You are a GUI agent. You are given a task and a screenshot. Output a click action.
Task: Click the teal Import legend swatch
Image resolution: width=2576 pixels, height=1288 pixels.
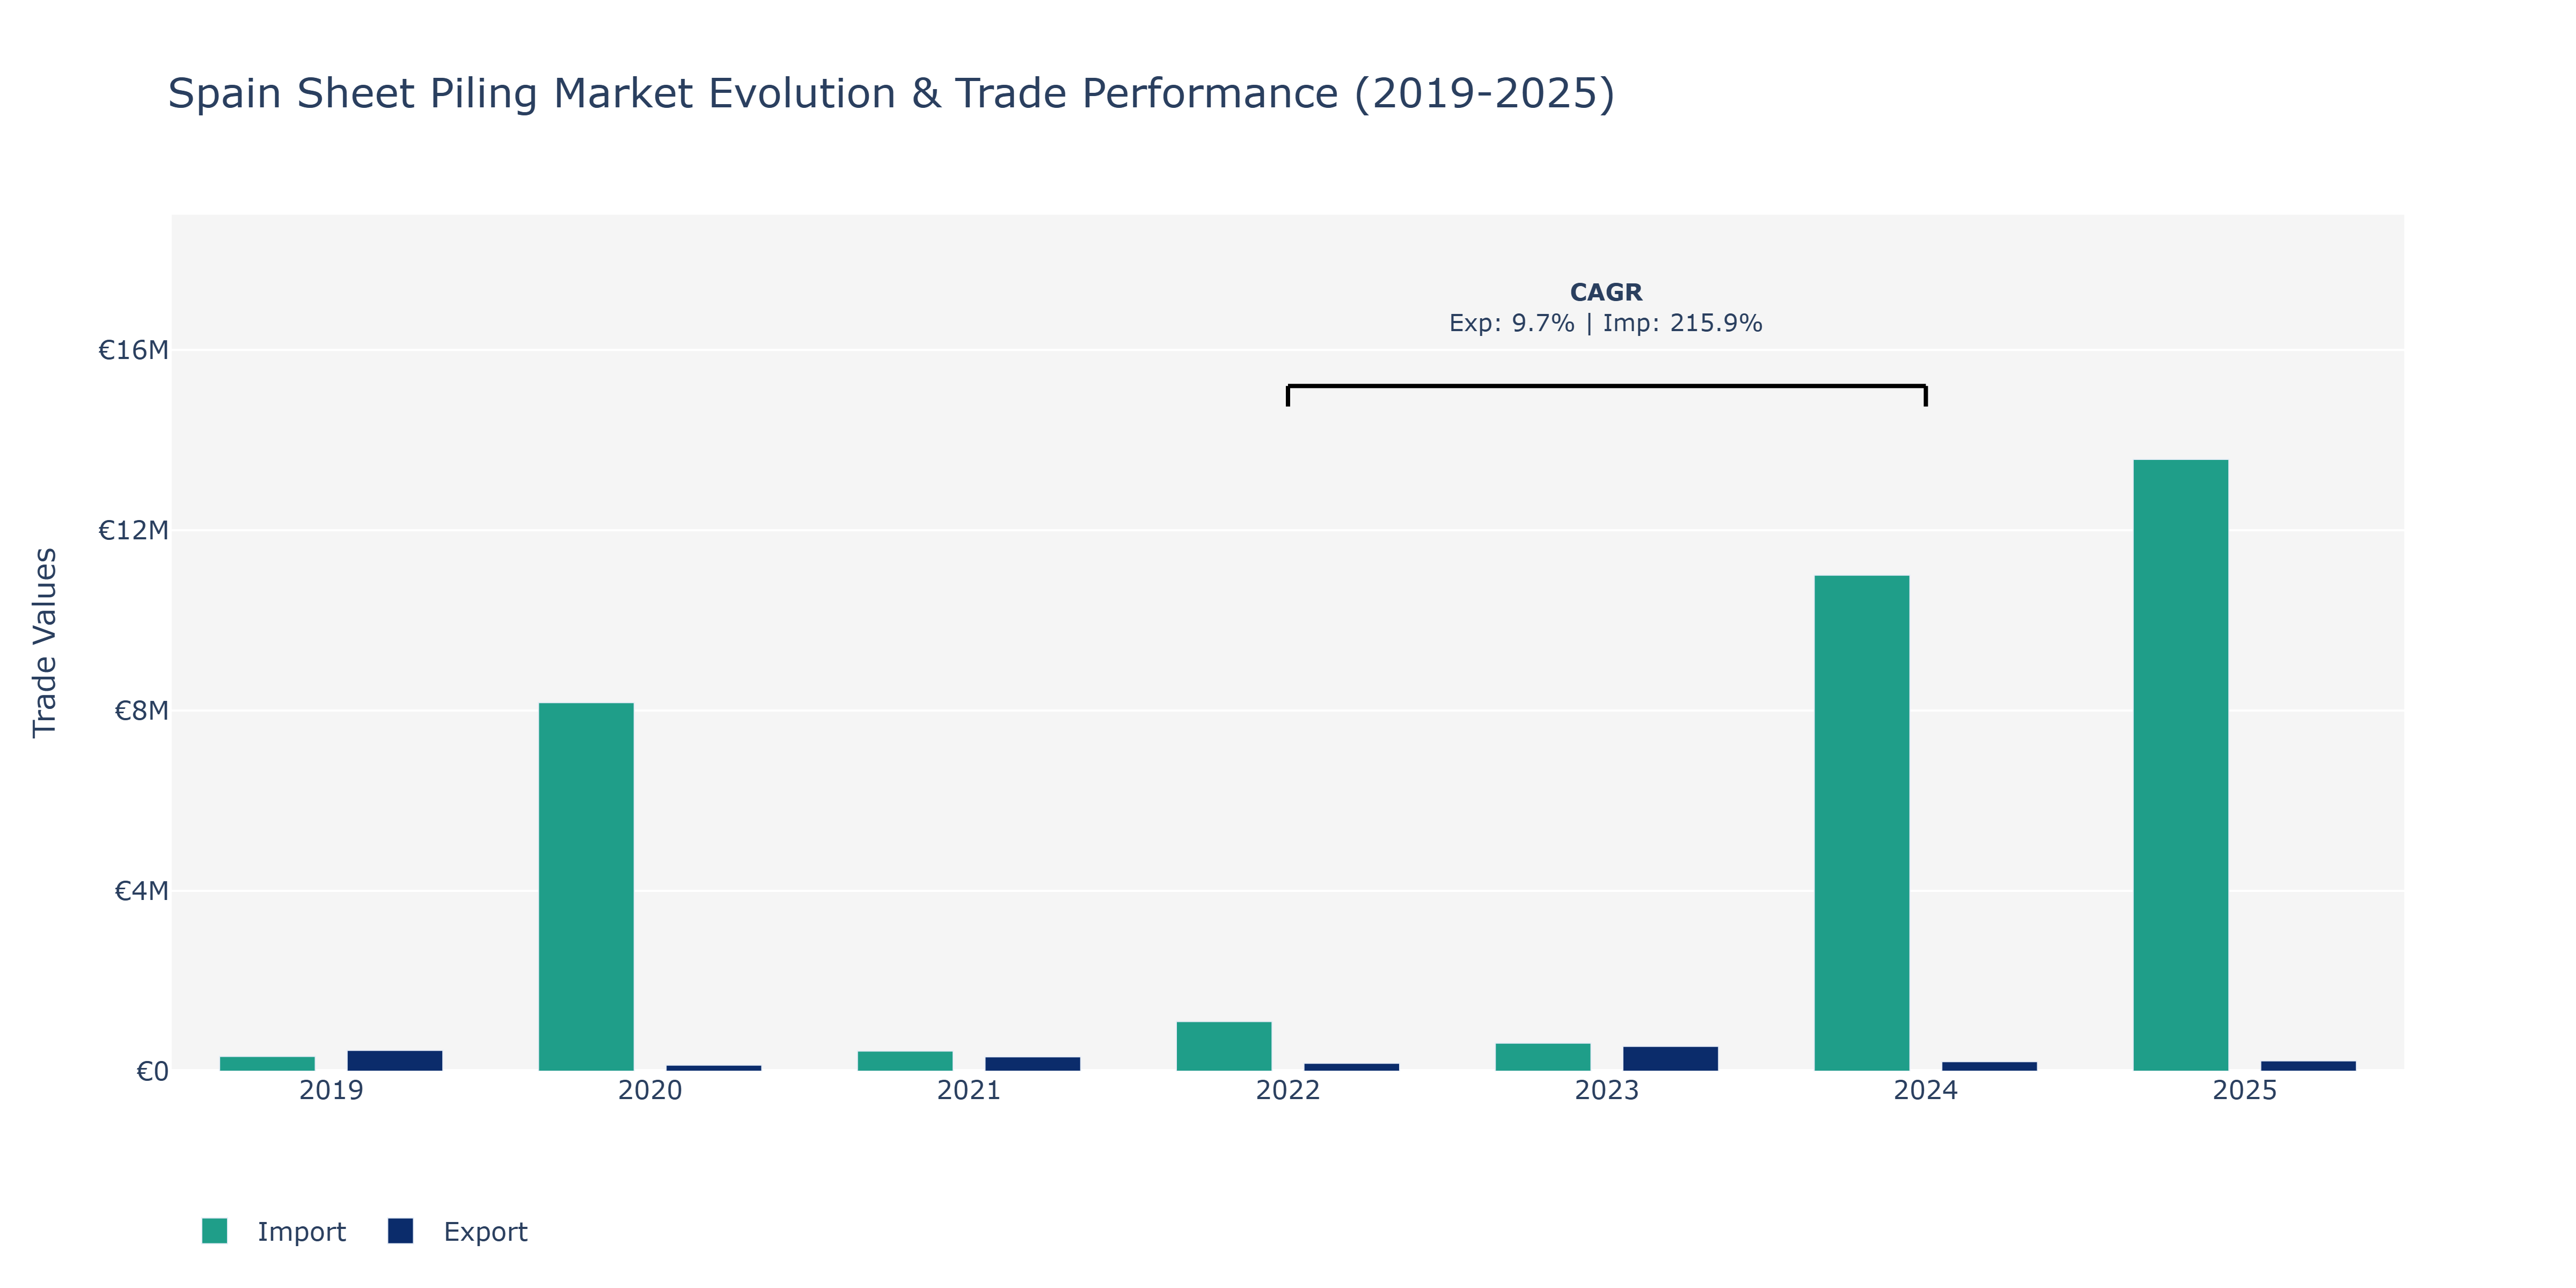(x=214, y=1231)
